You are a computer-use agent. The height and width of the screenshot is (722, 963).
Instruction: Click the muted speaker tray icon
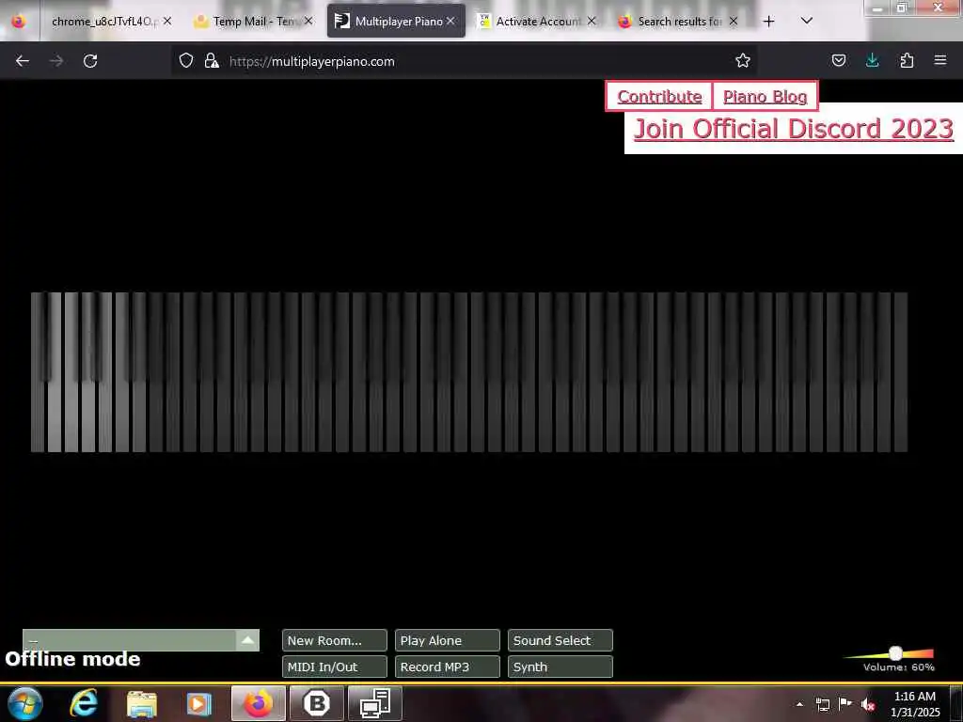point(868,704)
